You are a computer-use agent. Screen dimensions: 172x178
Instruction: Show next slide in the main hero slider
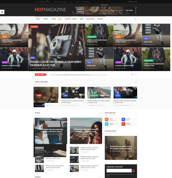click(80, 48)
